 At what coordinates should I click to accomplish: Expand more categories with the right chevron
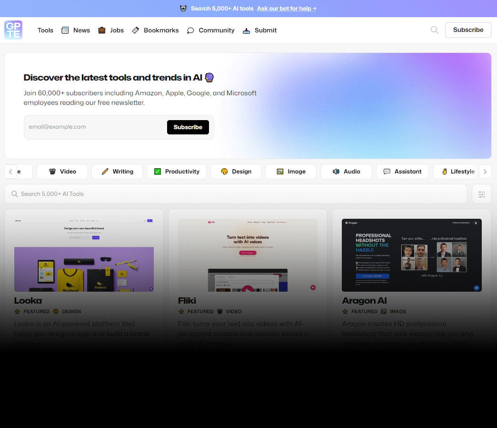(x=485, y=171)
